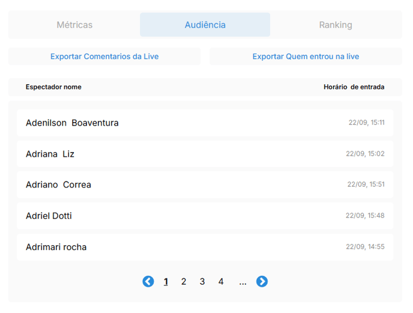Click Exportar Quem entrou na live button
The image size is (413, 313).
(306, 56)
